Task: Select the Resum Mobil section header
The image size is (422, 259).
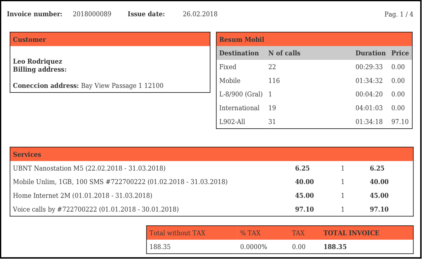Action: [242, 40]
